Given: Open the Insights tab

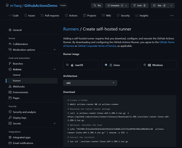Looking at the screenshot, I should (x=142, y=16).
